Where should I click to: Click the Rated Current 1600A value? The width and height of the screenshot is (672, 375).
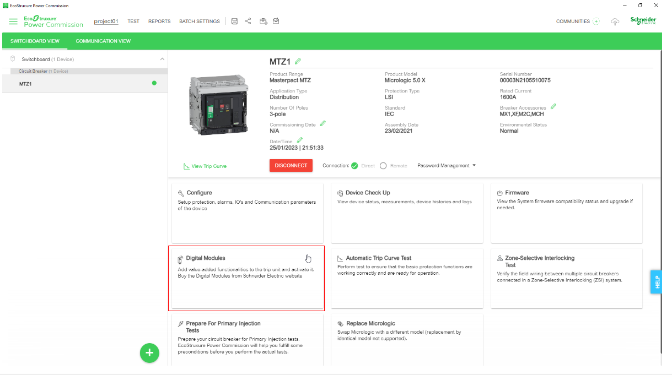click(508, 97)
